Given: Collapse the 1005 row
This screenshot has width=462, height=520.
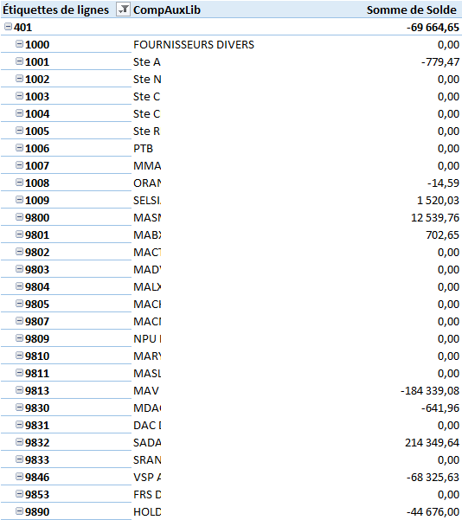Looking at the screenshot, I should pos(20,131).
